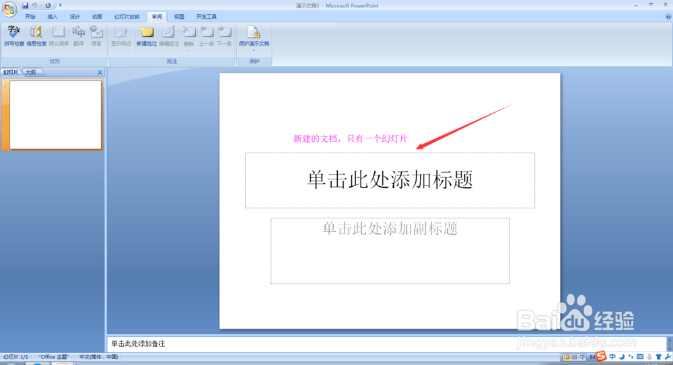Viewport: 673px width, 365px height.
Task: Open the Thesaurus (同义词库)
Action: pyautogui.click(x=59, y=36)
